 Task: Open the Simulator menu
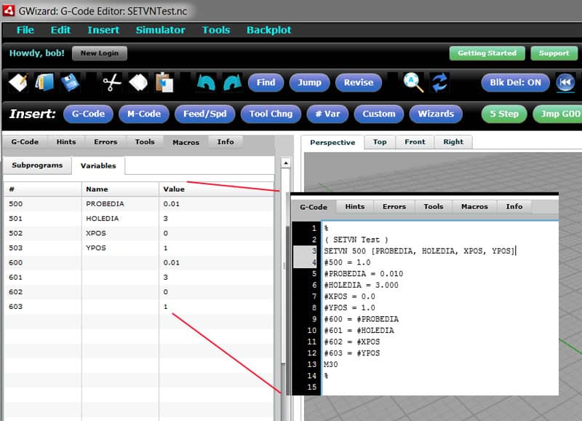tap(160, 30)
